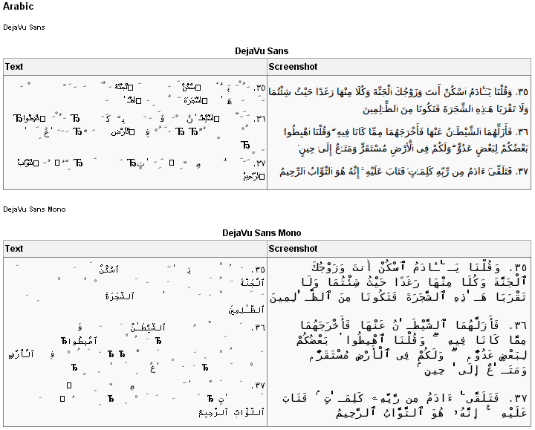Click the bold "DejaVu Sans Mono" table caption

click(x=267, y=232)
